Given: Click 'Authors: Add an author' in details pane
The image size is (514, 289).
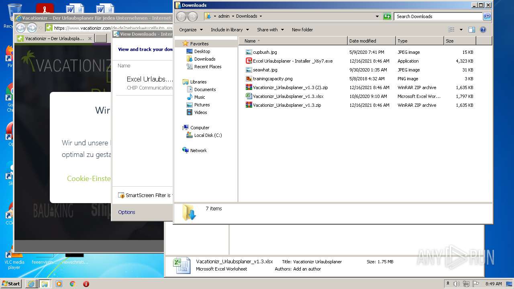Looking at the screenshot, I should click(x=298, y=269).
